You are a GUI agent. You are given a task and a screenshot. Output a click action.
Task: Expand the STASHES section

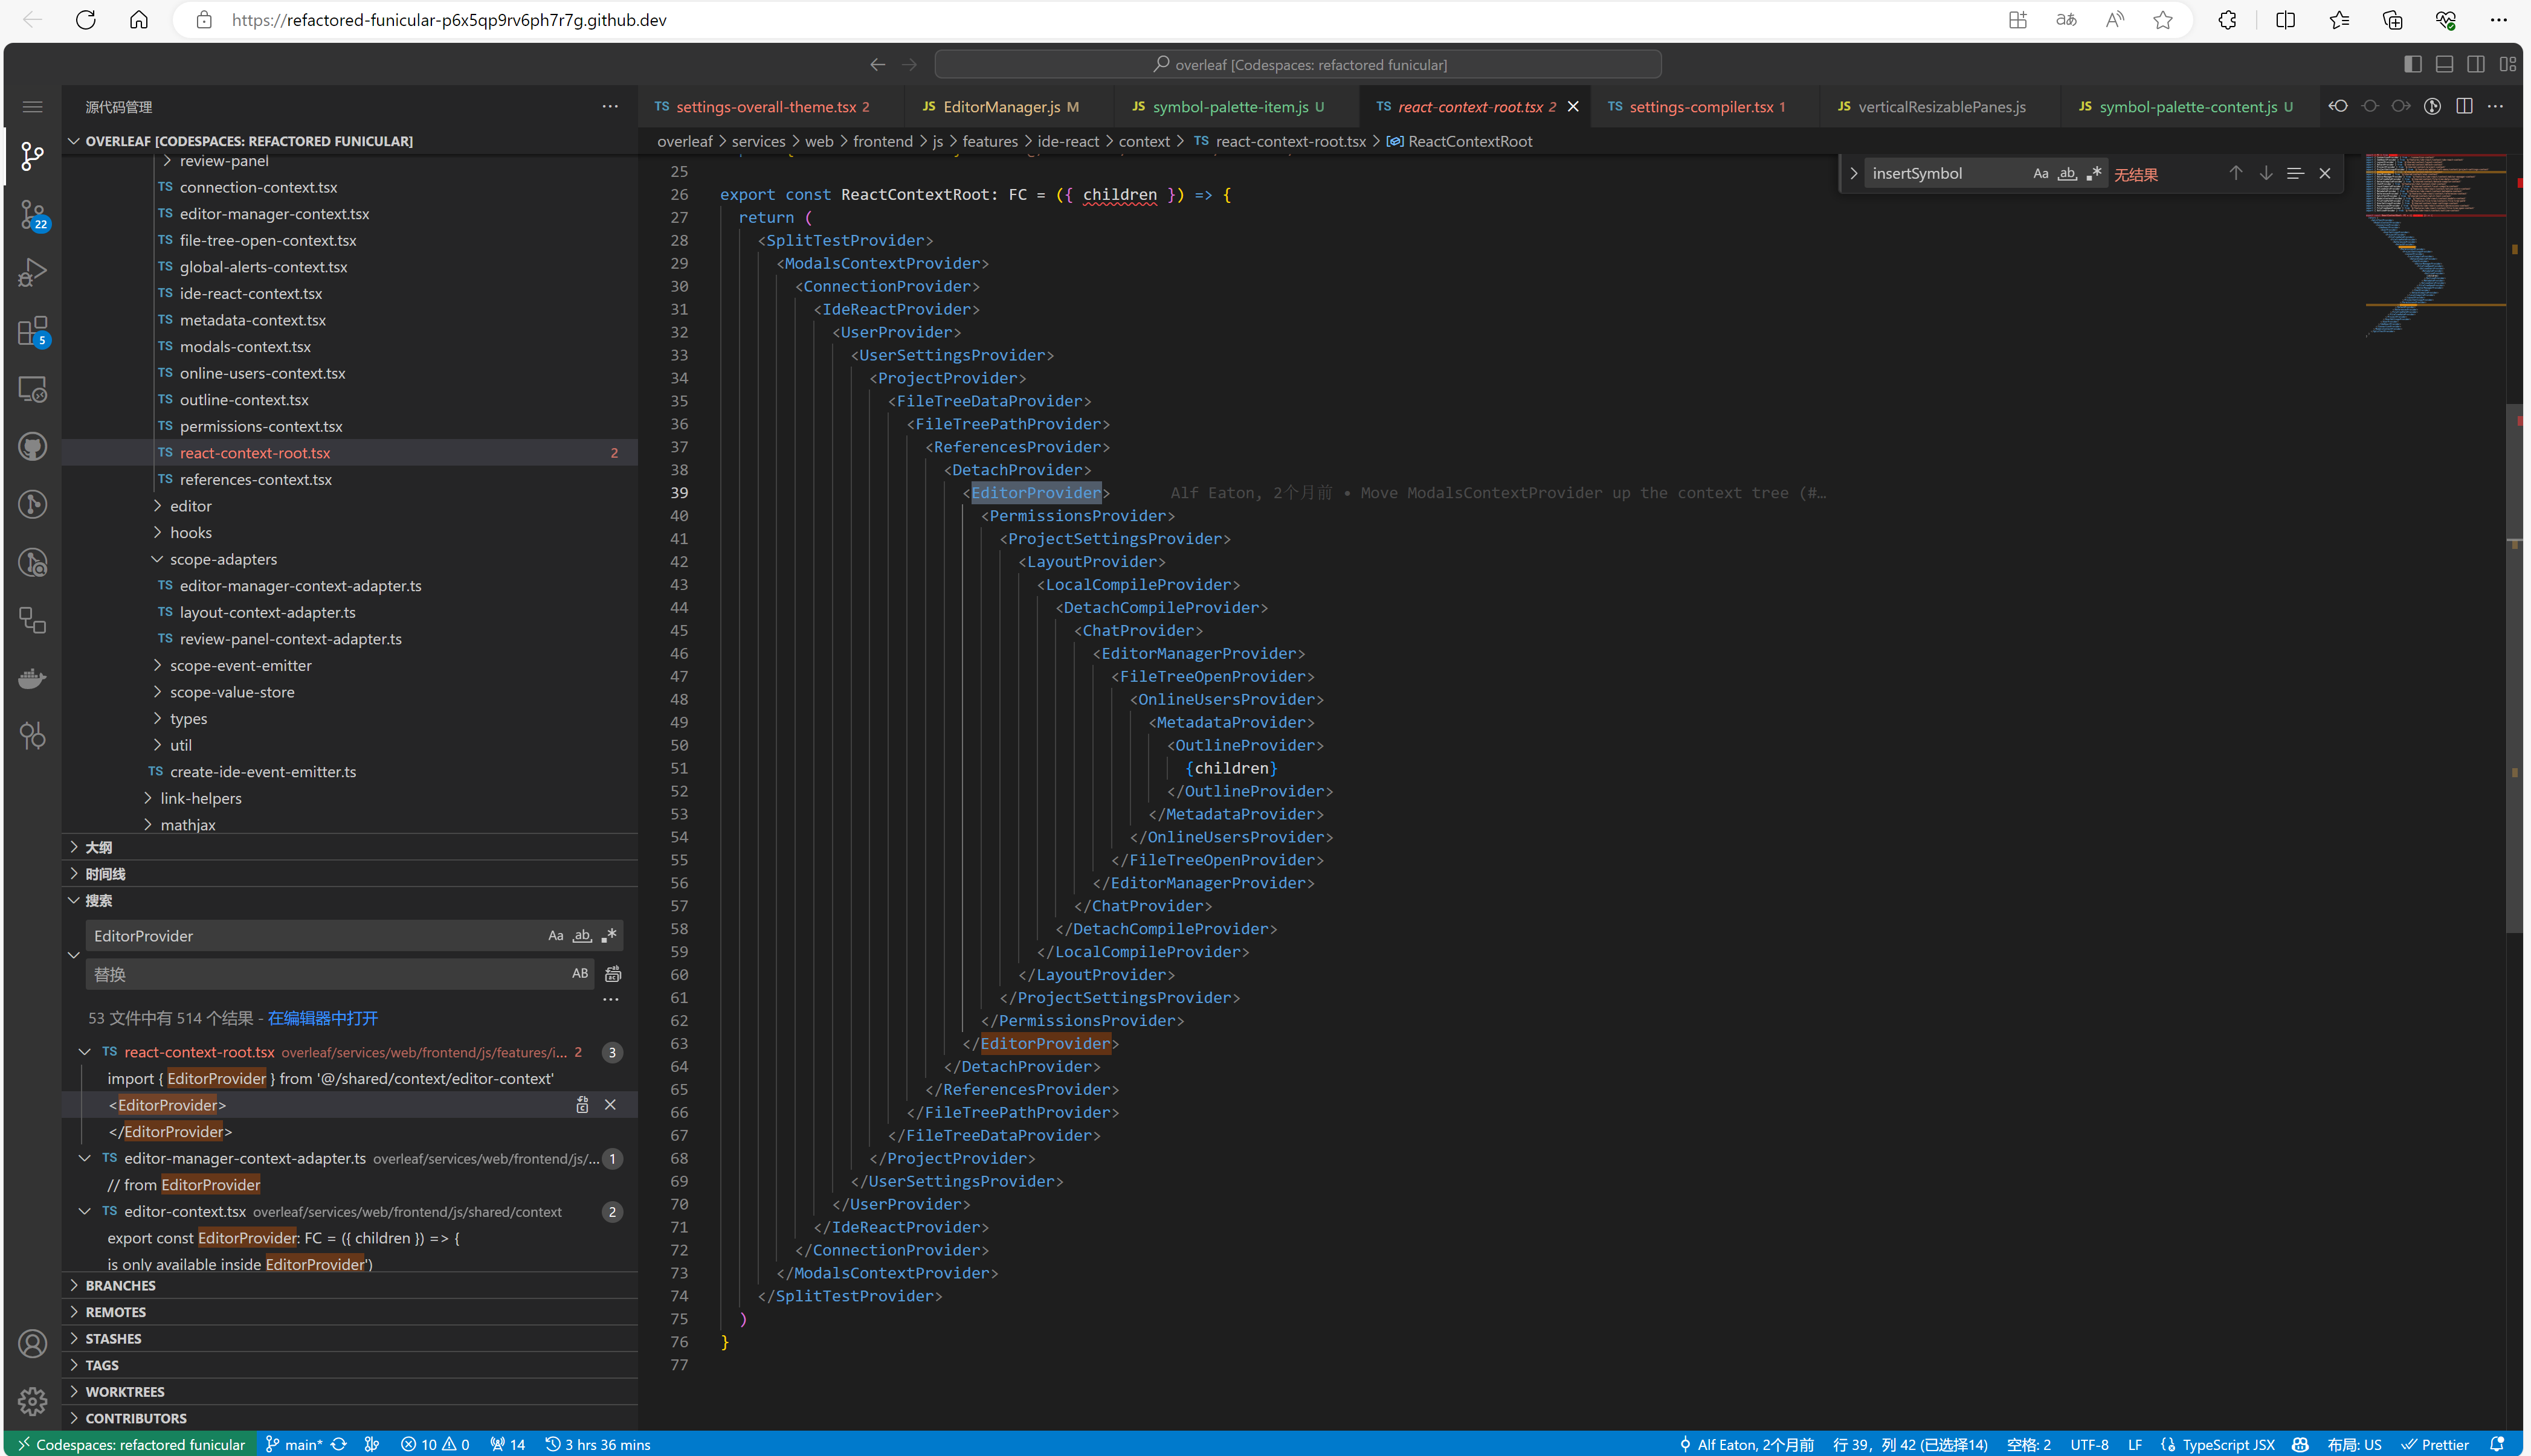point(350,1338)
